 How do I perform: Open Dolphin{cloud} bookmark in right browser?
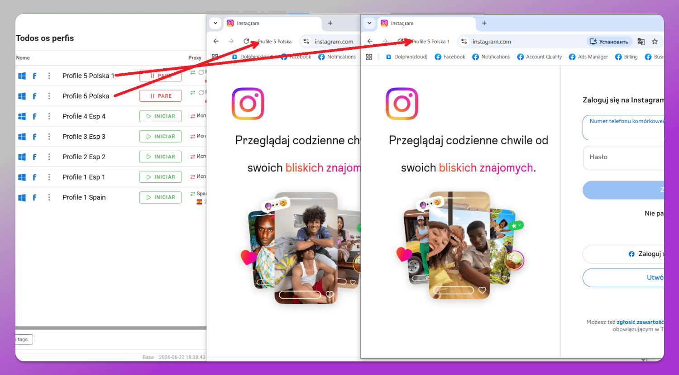tap(406, 57)
